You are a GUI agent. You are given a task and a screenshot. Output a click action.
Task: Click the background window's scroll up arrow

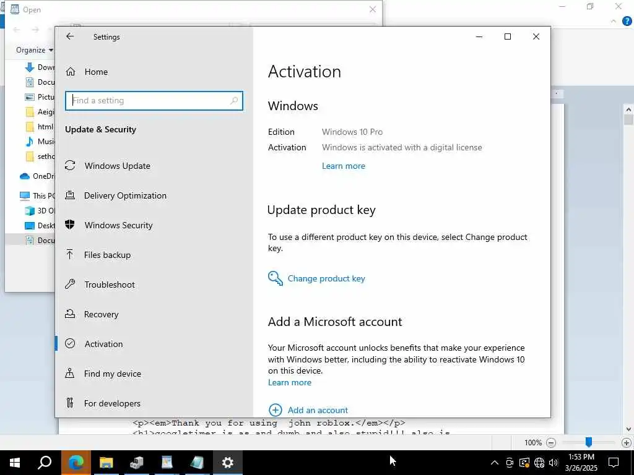[628, 109]
